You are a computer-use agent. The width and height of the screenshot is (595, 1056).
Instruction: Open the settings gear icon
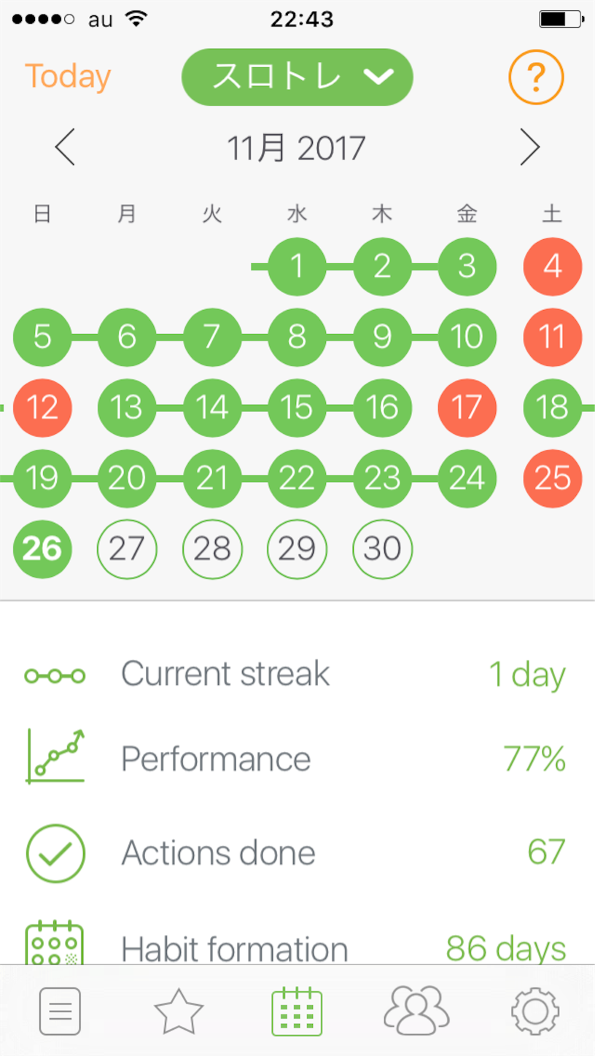coord(535,1011)
